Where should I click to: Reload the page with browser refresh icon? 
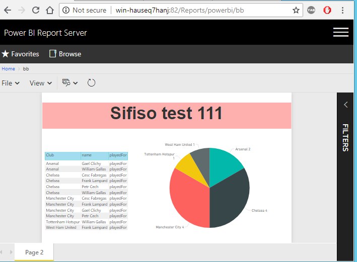pos(36,10)
